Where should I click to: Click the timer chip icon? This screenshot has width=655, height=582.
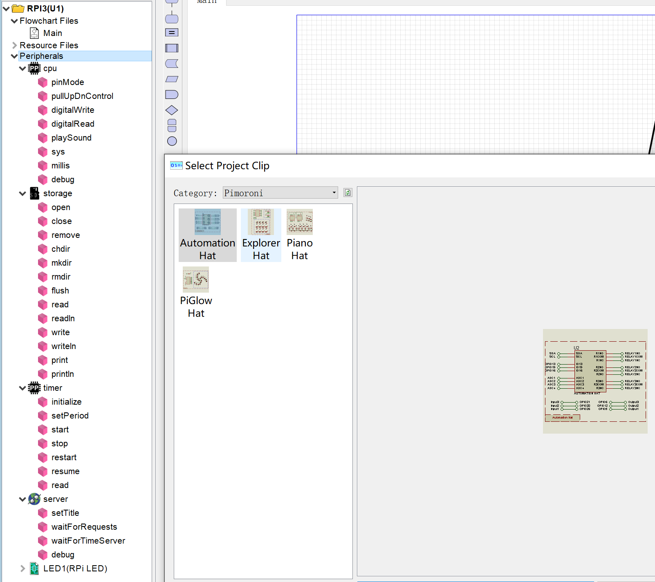point(34,388)
